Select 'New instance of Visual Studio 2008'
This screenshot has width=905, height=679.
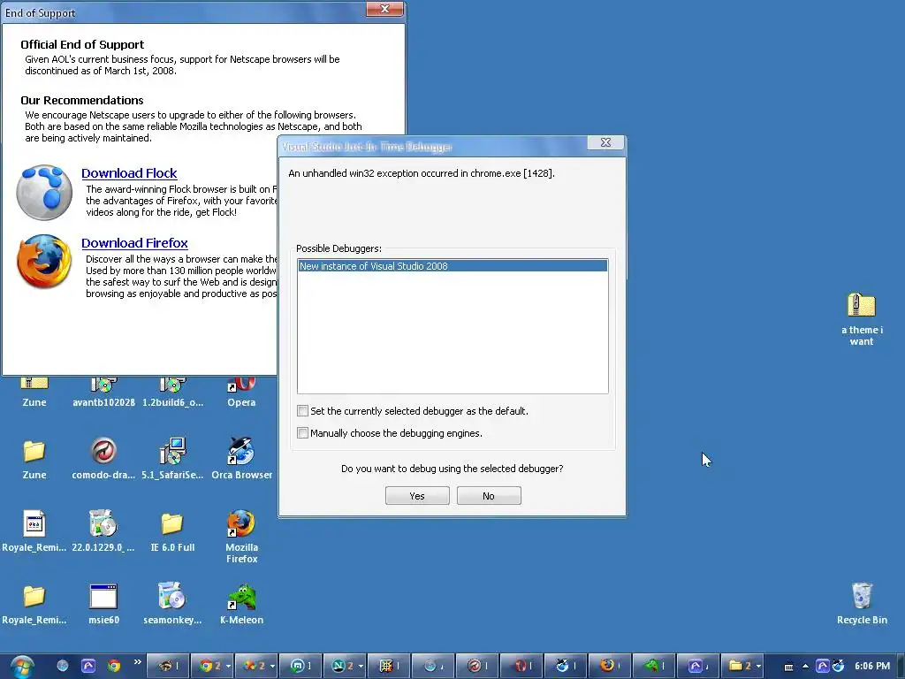tap(452, 266)
